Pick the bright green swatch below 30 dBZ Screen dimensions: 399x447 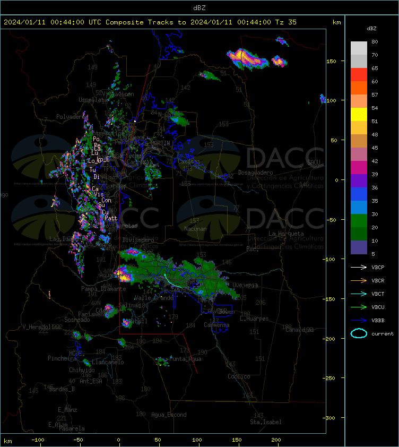(359, 220)
